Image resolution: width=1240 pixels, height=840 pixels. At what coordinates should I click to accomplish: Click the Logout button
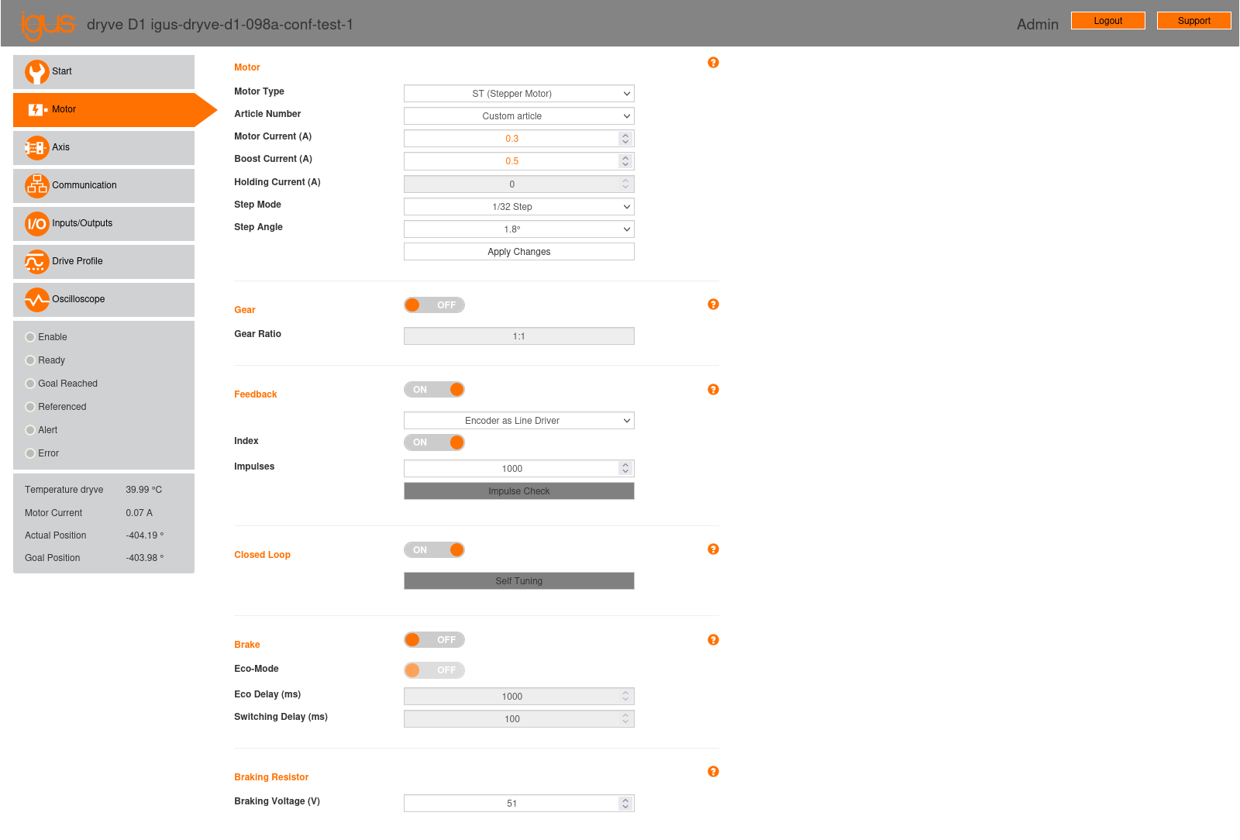[x=1107, y=21]
